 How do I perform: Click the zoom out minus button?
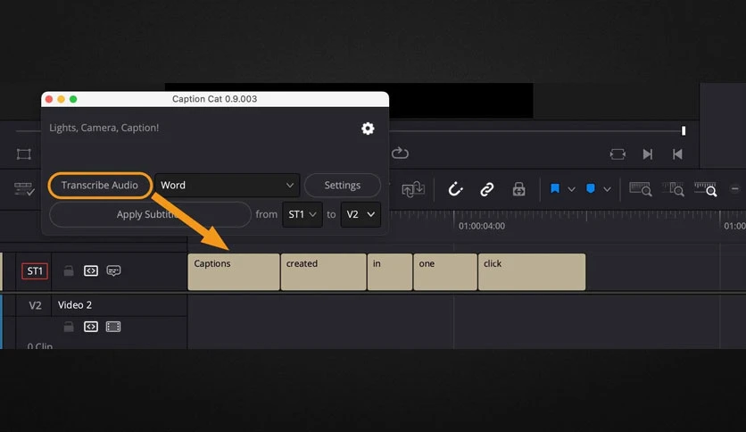pyautogui.click(x=735, y=189)
